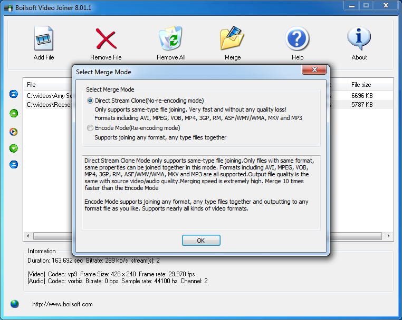Click the File size column header
402x320 pixels.
pyautogui.click(x=361, y=85)
